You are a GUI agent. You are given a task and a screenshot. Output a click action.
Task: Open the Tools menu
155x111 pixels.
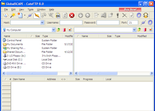(x=31, y=10)
